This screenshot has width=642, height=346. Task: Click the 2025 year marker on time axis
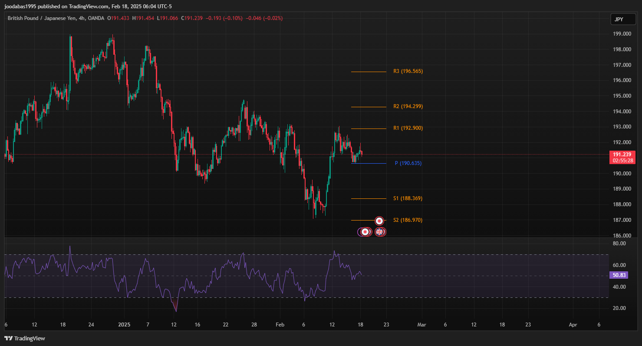click(x=124, y=325)
